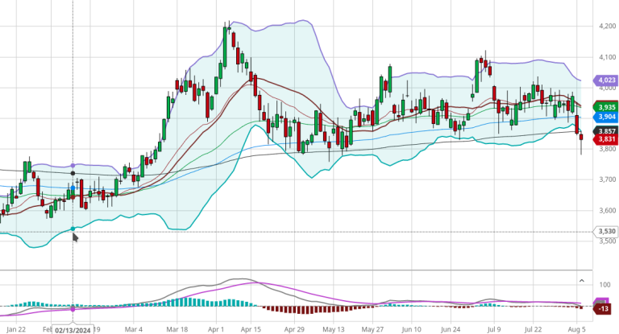Click the Mar 18 date axis label
619x334 pixels.
[177, 328]
